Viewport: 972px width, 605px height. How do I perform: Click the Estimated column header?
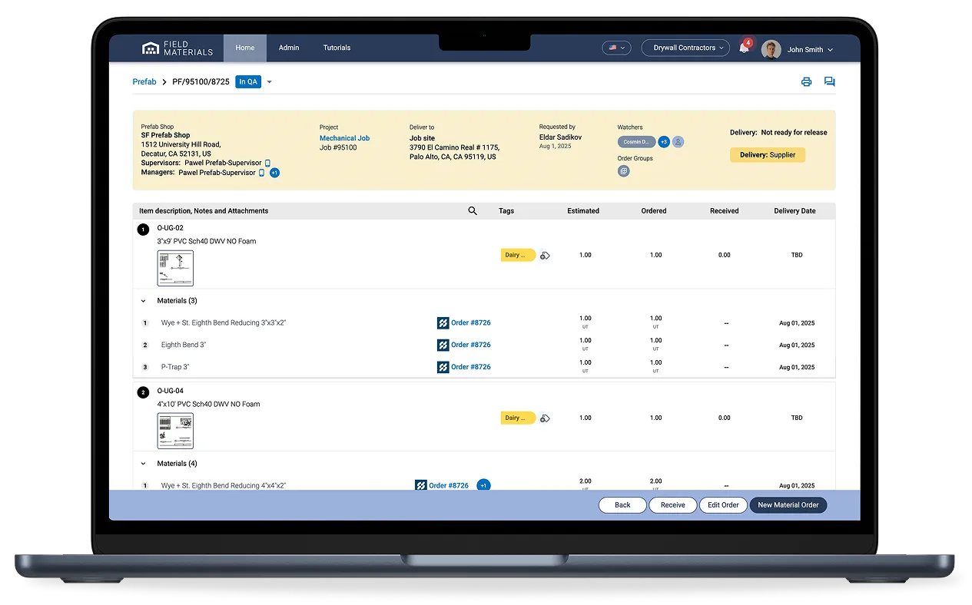(x=583, y=210)
